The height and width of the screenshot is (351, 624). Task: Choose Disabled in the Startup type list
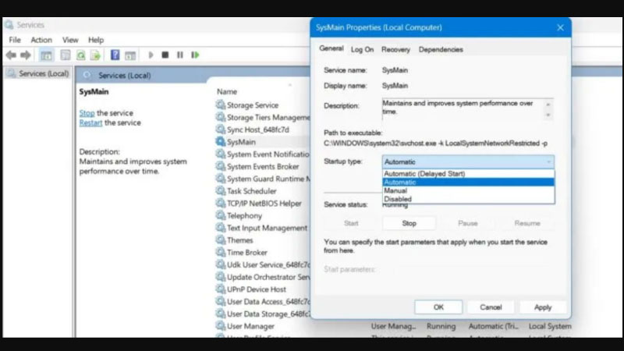pyautogui.click(x=398, y=199)
